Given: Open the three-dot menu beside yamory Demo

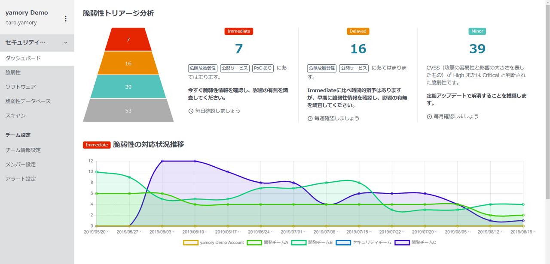Looking at the screenshot, I should point(66,18).
